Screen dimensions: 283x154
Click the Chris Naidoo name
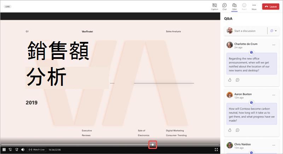(242, 144)
